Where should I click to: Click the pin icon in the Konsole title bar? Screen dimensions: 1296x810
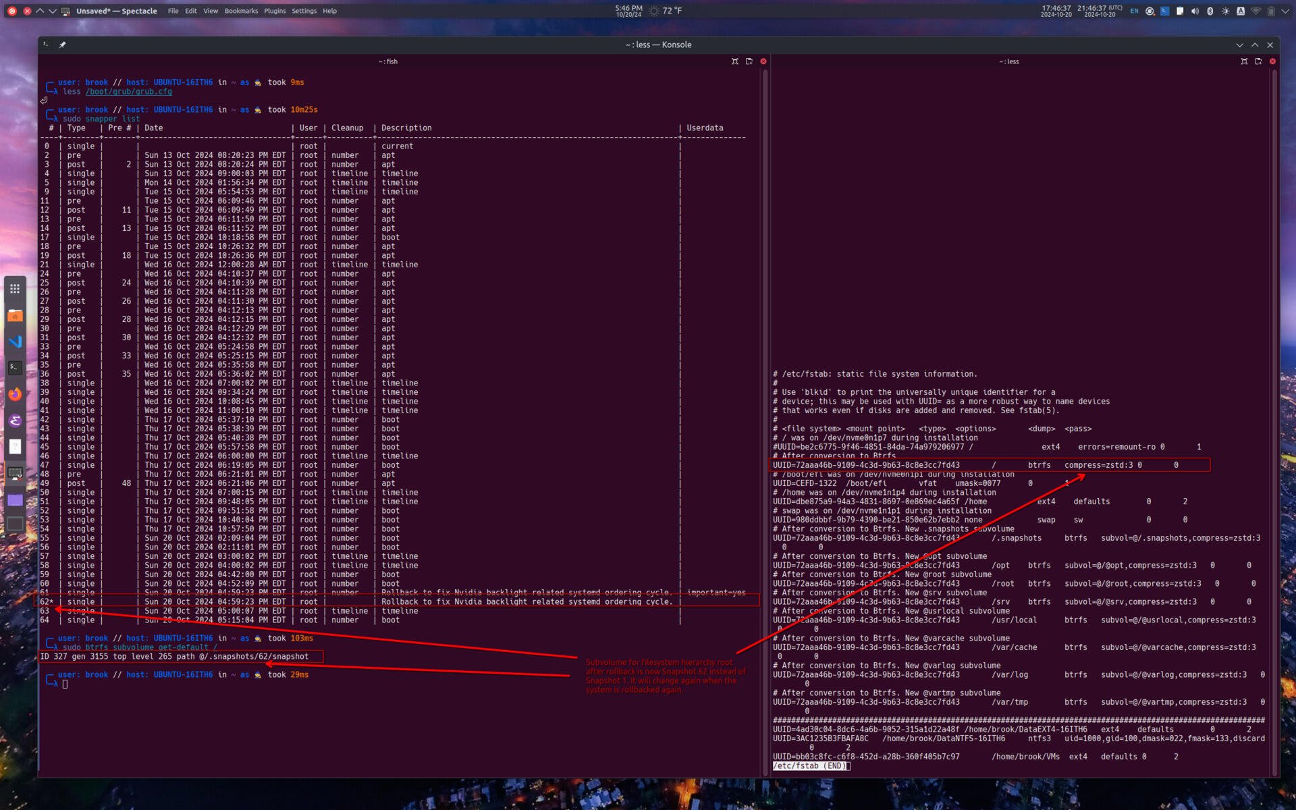coord(62,45)
